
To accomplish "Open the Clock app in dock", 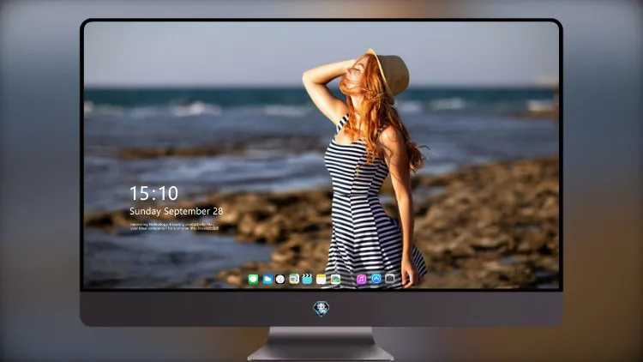I will [280, 280].
